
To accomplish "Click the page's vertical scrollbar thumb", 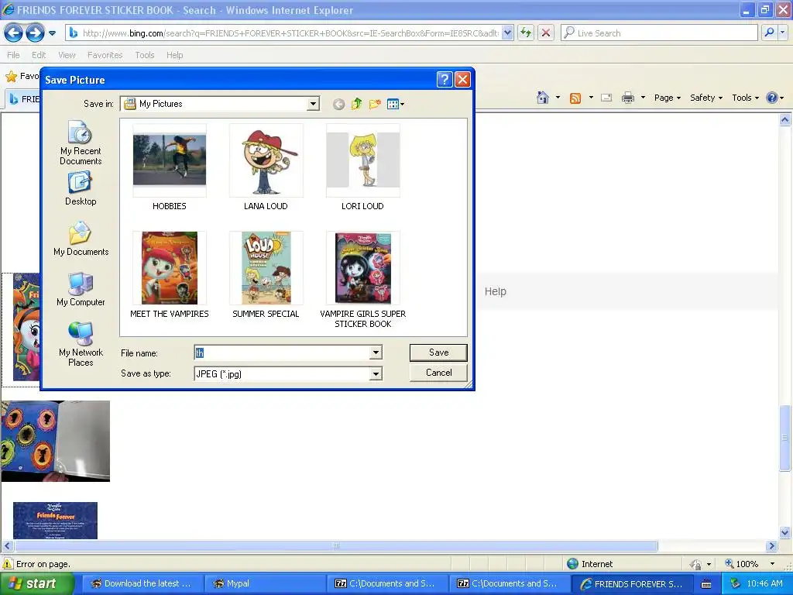I will coord(785,438).
